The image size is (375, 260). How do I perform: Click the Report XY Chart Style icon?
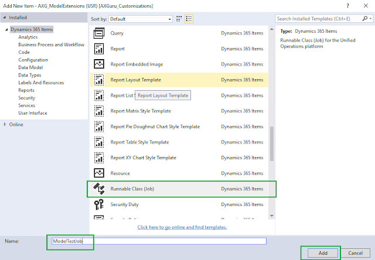point(99,158)
